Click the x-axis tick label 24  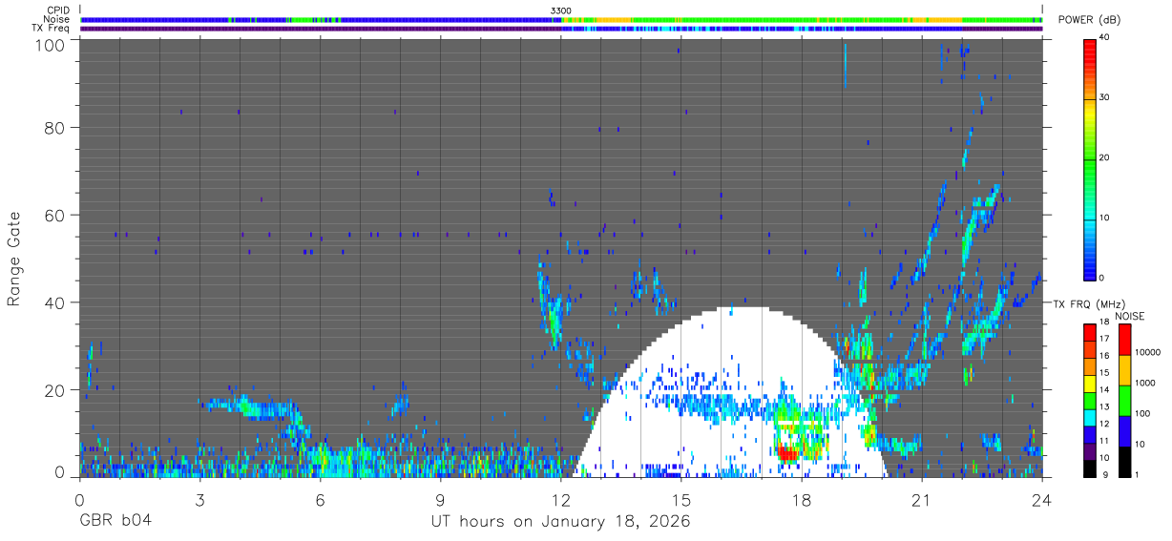(1042, 499)
